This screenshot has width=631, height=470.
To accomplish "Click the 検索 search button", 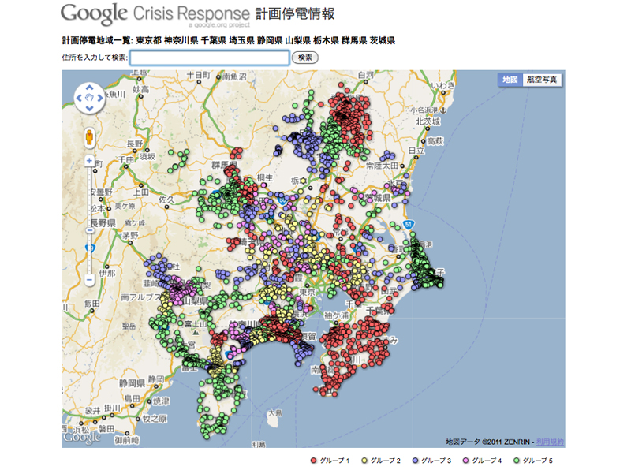I will pyautogui.click(x=305, y=58).
